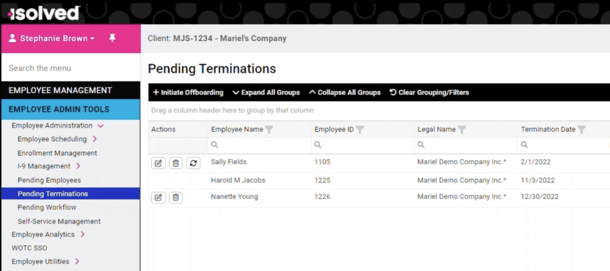Open the Employee ID column filter icon
This screenshot has width=610, height=271.
click(360, 129)
